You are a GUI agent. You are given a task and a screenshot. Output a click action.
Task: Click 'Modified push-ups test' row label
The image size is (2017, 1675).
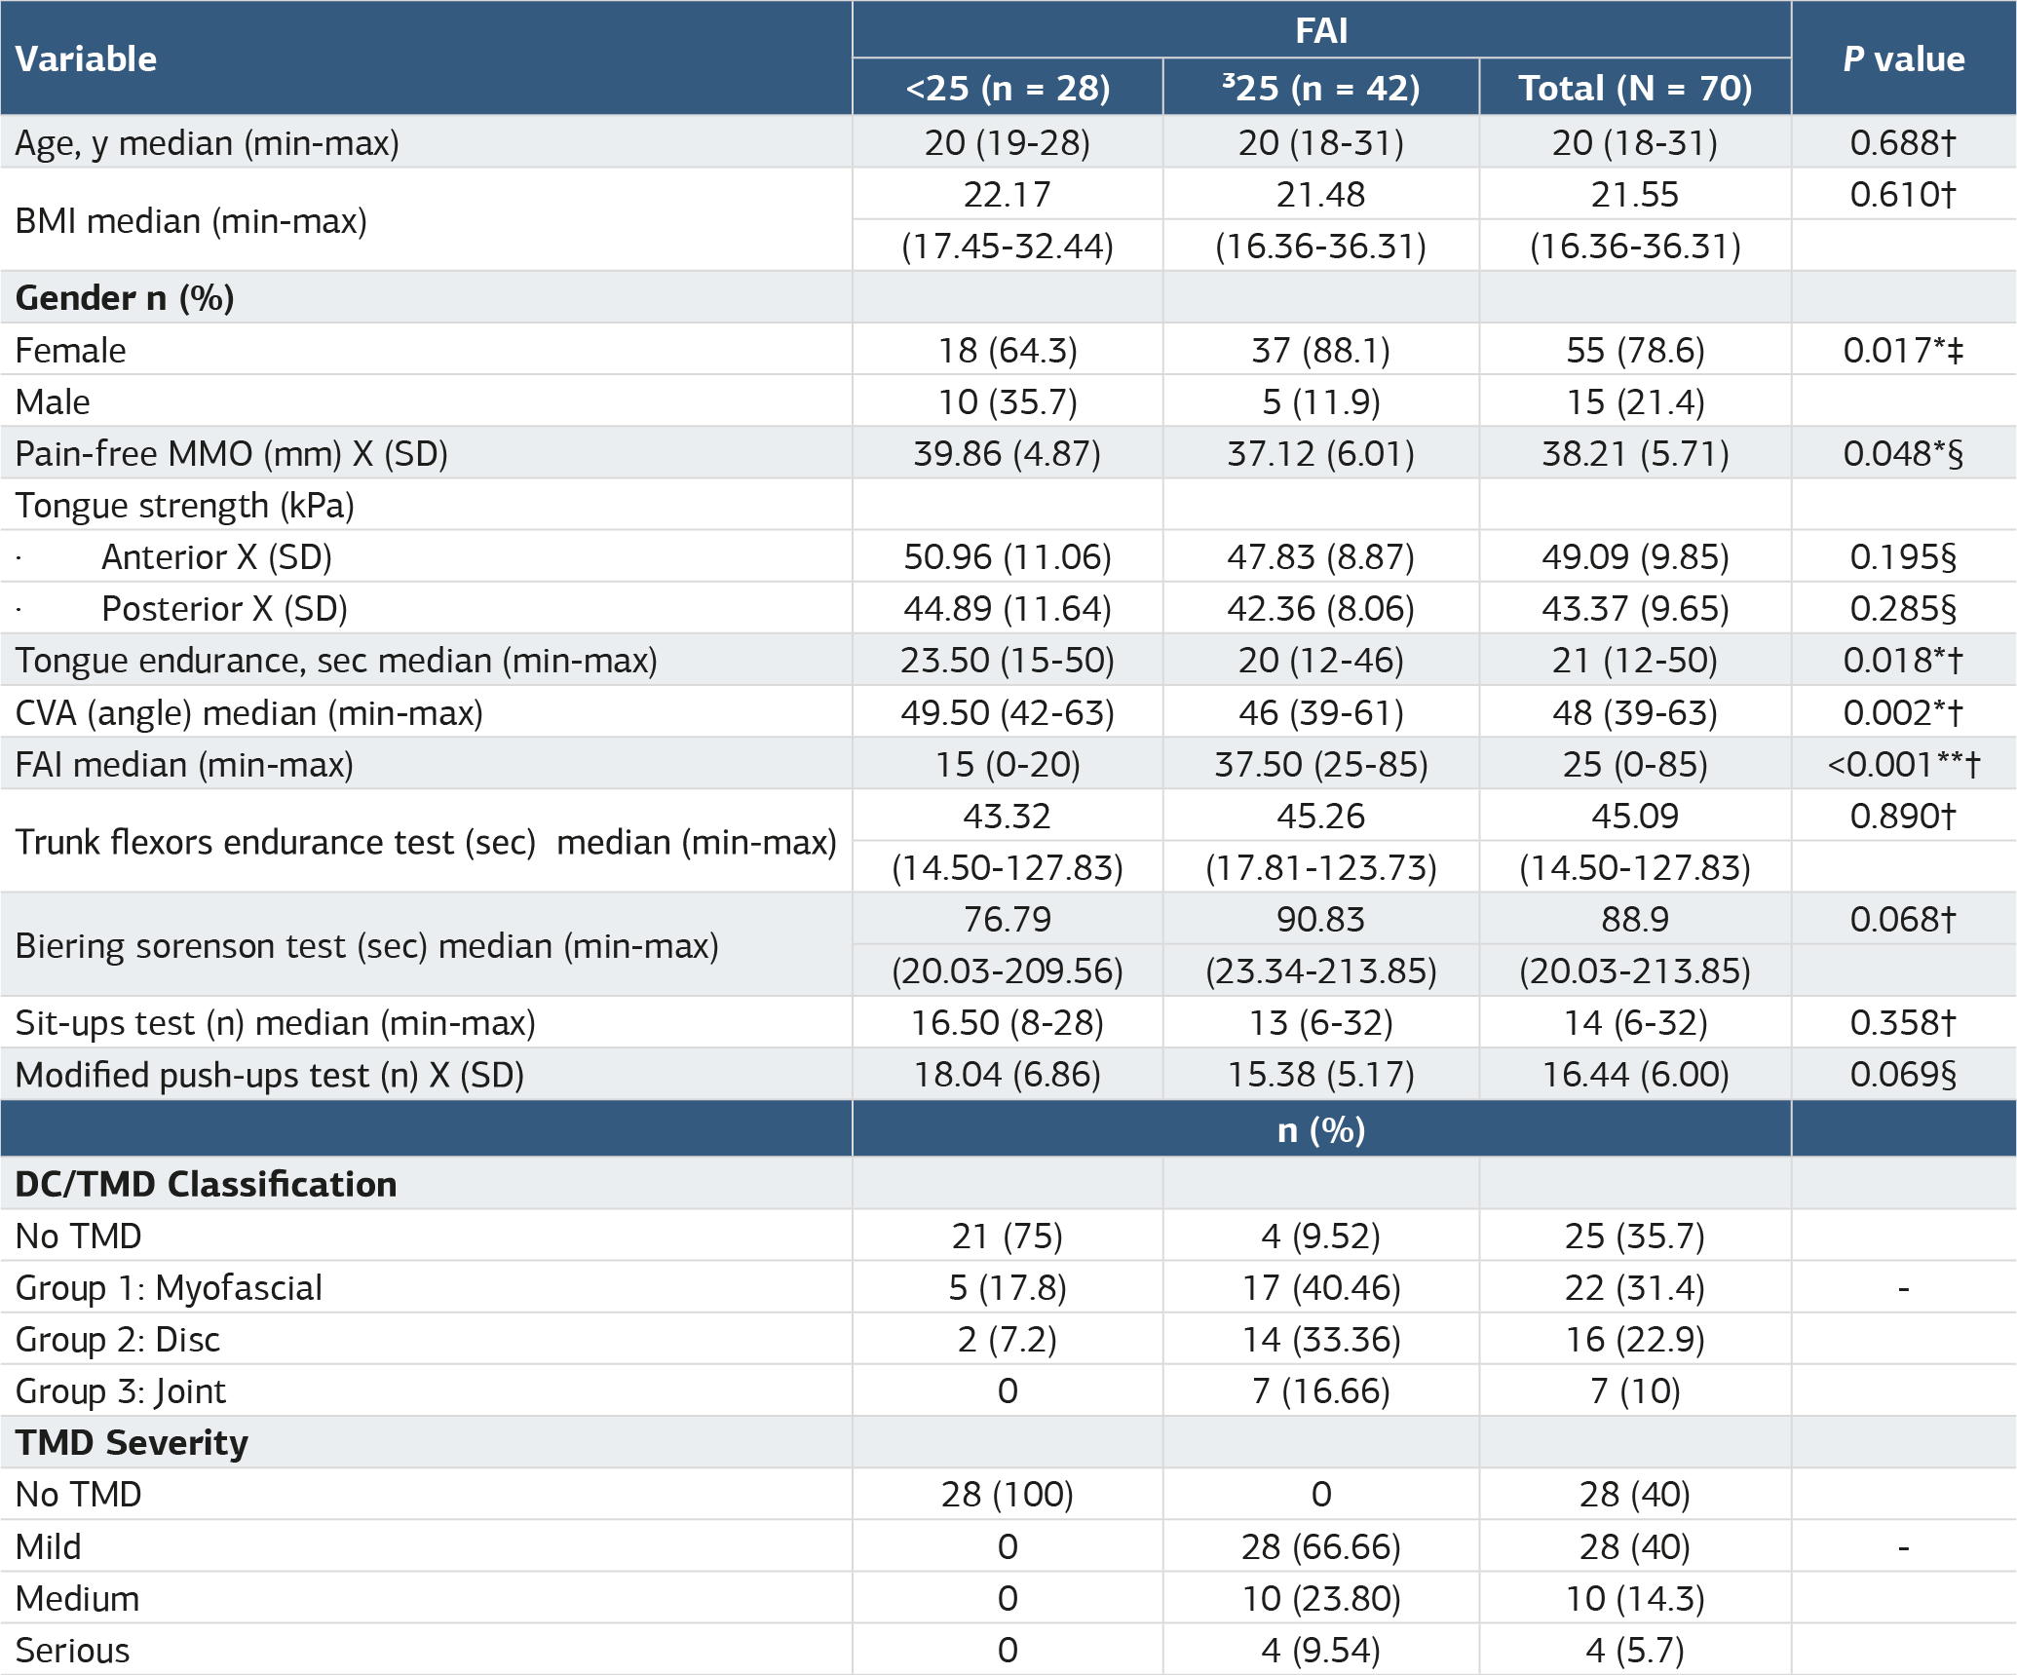coord(269,1075)
